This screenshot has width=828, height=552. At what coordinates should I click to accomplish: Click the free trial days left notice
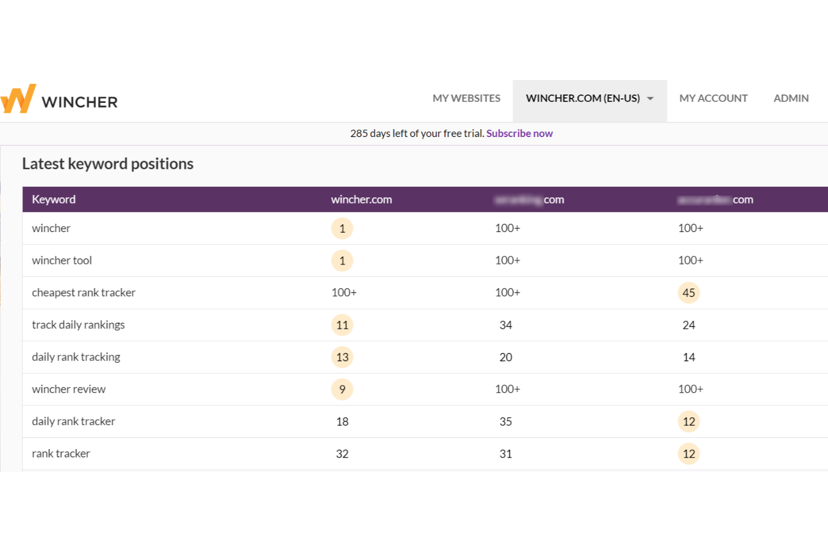417,134
